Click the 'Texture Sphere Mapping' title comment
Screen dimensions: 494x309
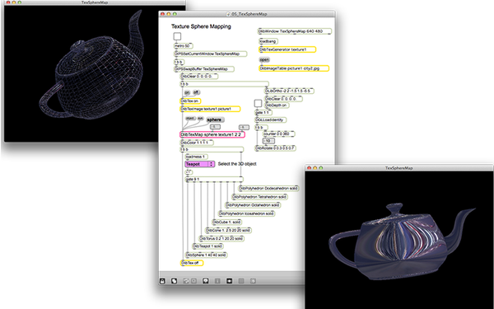(201, 26)
